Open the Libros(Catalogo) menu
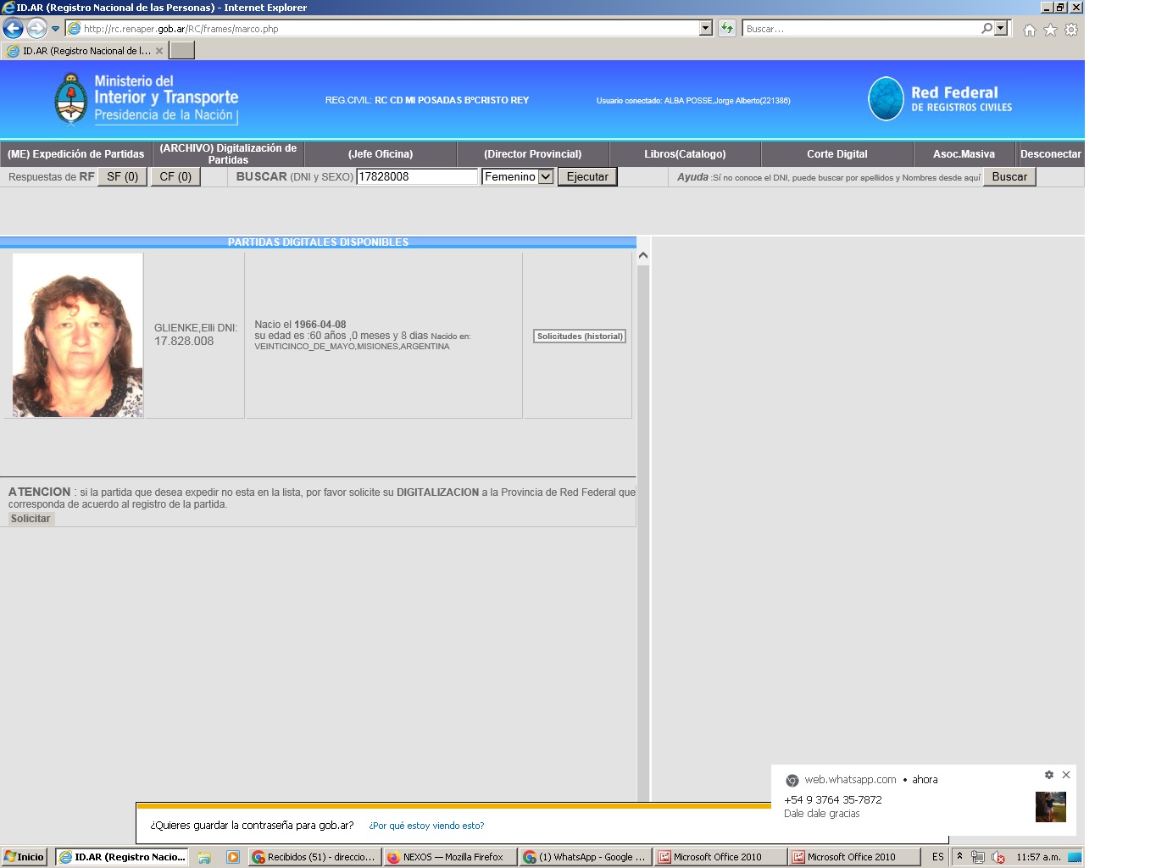The image size is (1156, 868). click(685, 154)
